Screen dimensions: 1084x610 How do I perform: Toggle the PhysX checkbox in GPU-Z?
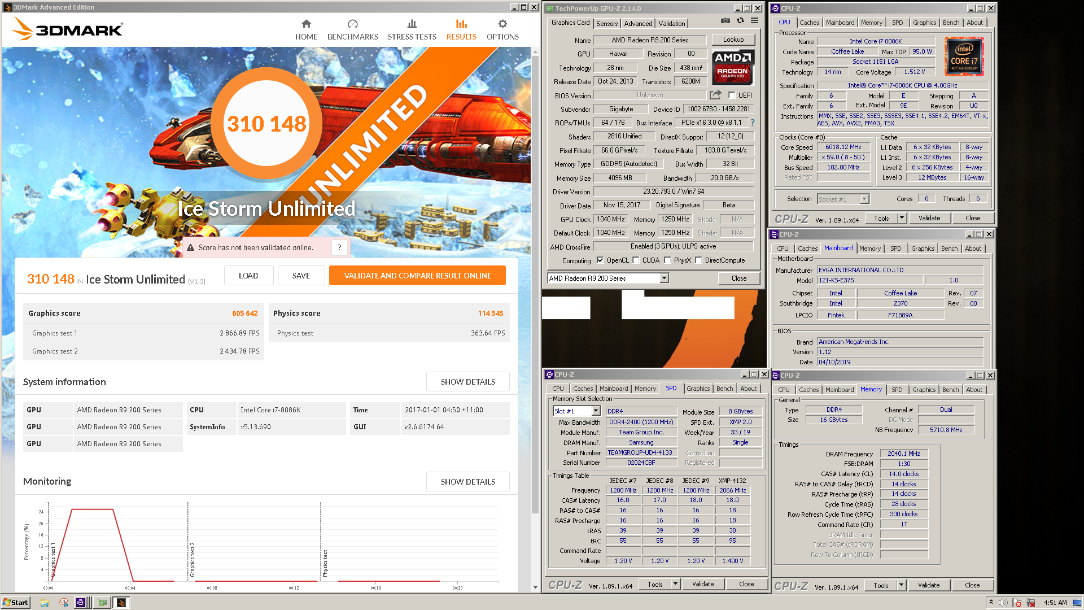click(667, 260)
